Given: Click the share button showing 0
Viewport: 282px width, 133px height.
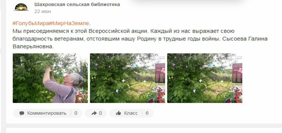Looking at the screenshot, I should 96,113.
